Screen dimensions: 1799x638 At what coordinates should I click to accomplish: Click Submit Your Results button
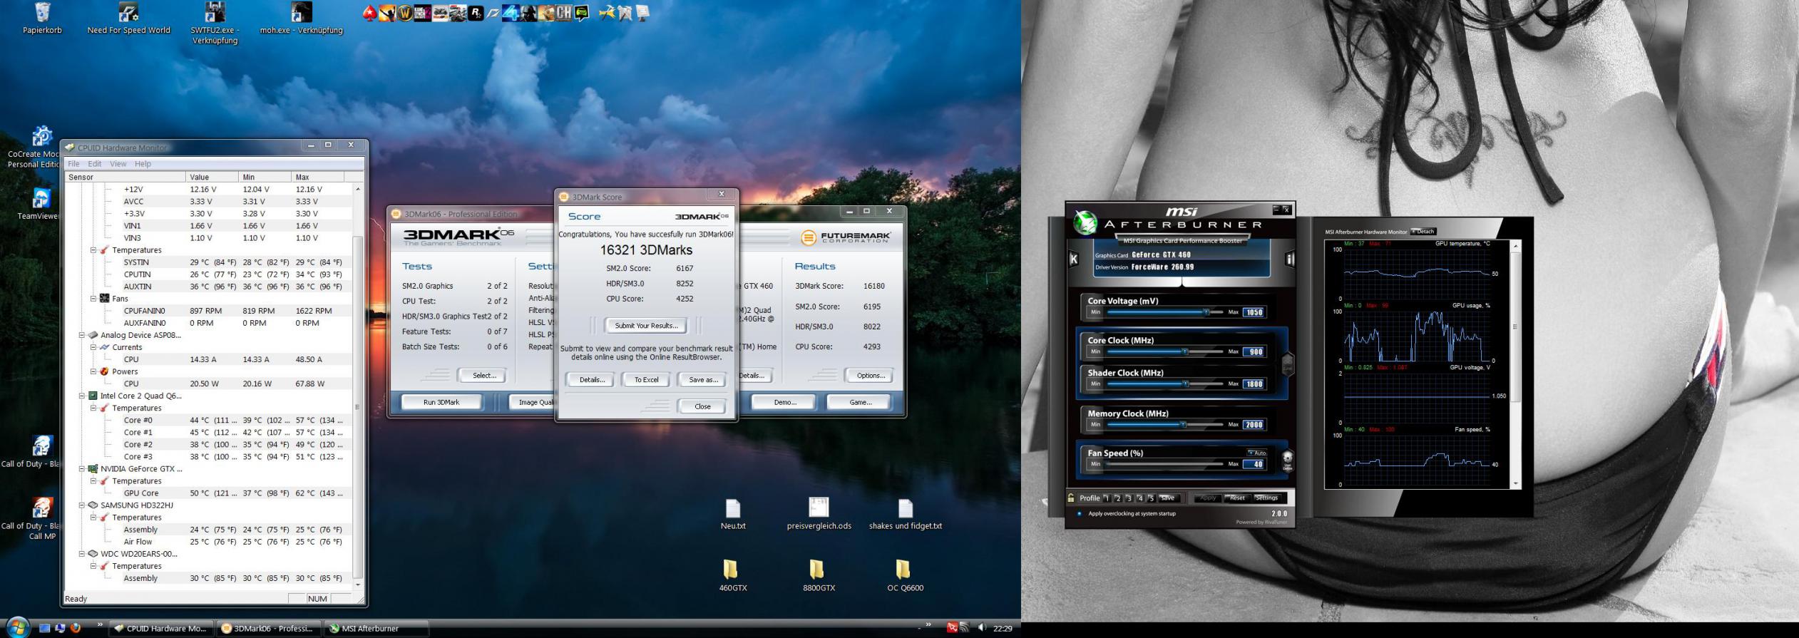coord(646,326)
